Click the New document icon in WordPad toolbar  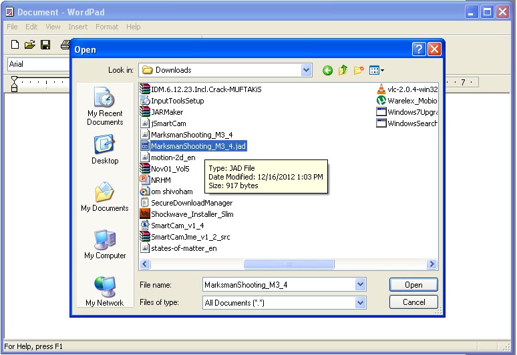coord(15,45)
